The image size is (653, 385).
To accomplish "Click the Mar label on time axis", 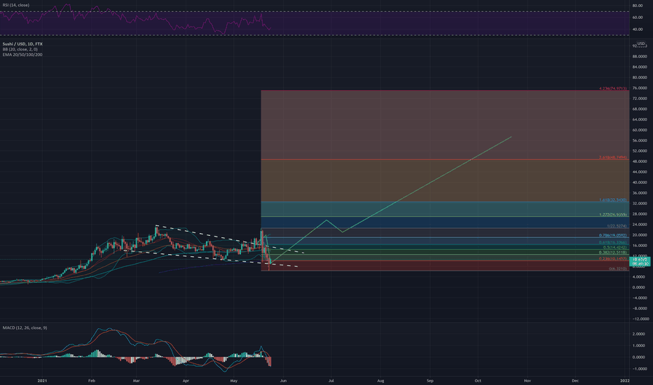I will [136, 380].
